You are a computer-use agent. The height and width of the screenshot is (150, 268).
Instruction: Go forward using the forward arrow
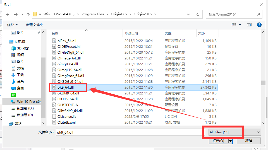click(16, 14)
